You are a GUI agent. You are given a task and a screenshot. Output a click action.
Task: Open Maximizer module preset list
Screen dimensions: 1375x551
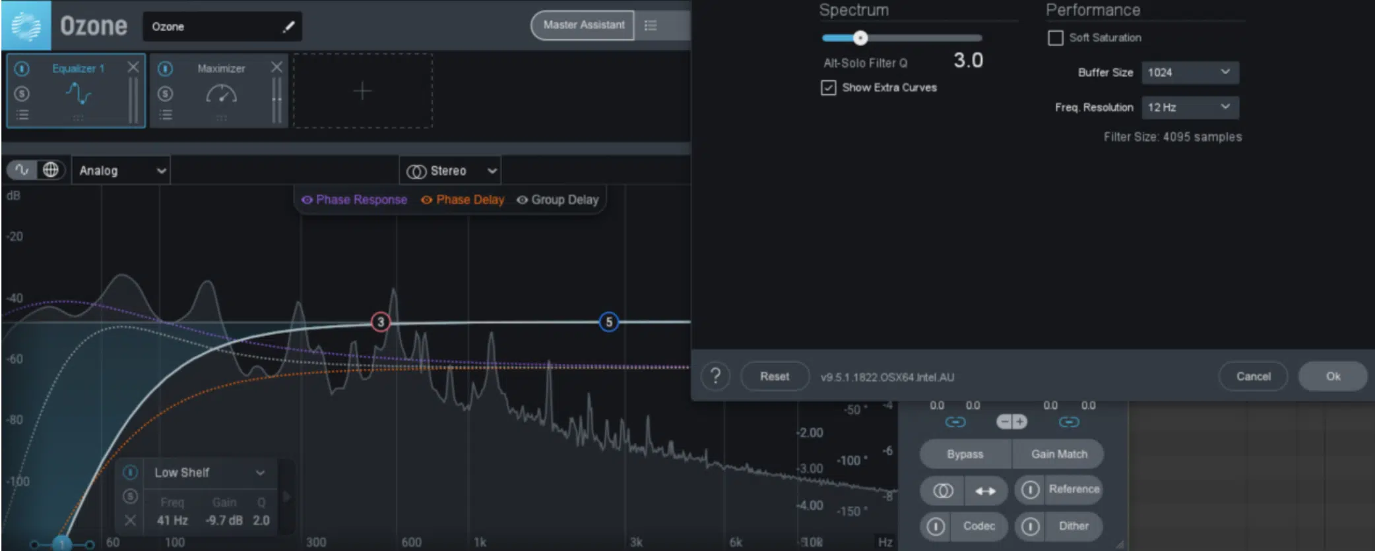click(166, 115)
